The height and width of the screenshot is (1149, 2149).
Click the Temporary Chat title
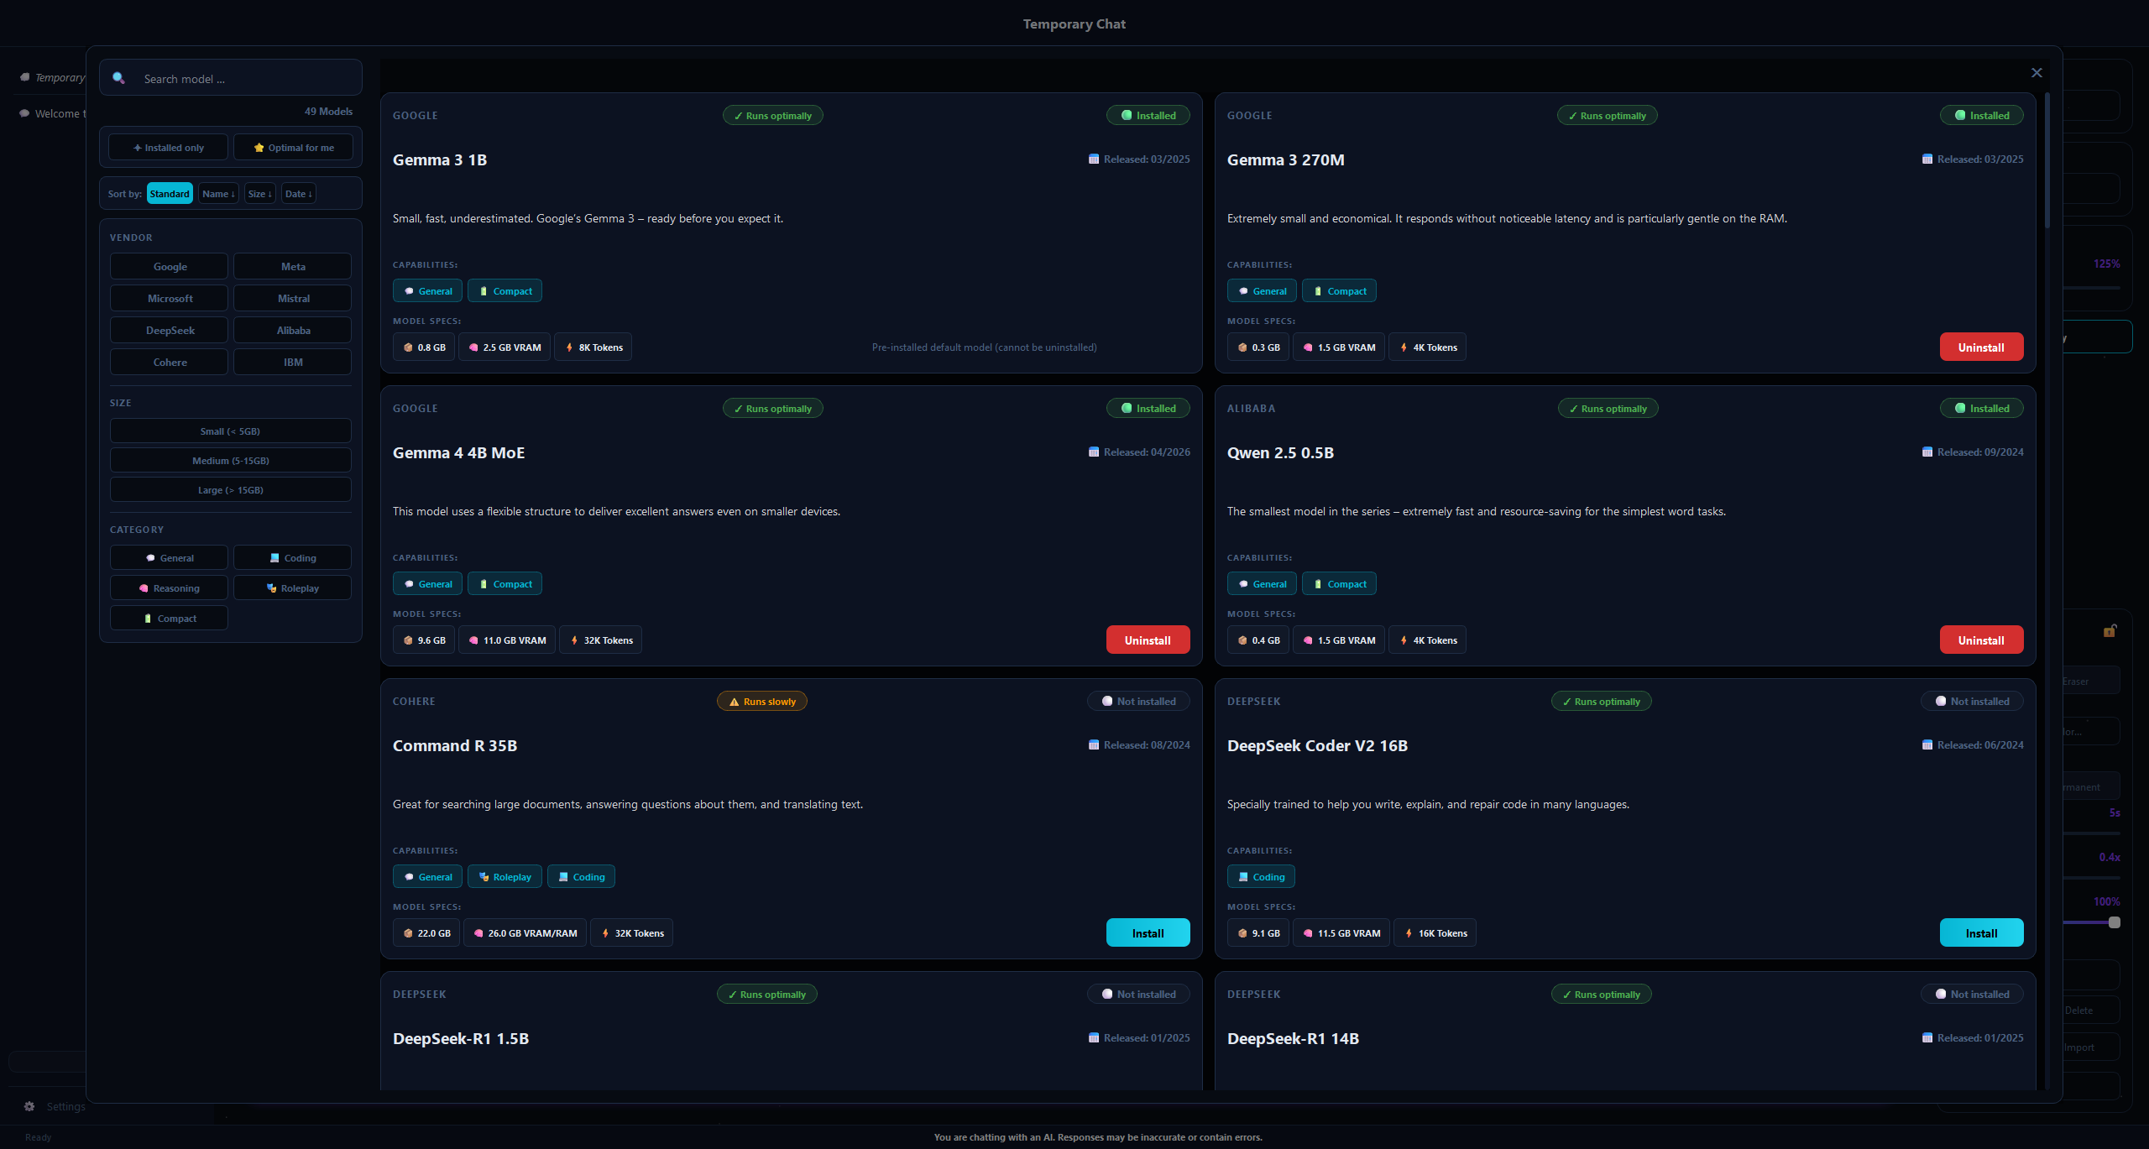click(1074, 24)
